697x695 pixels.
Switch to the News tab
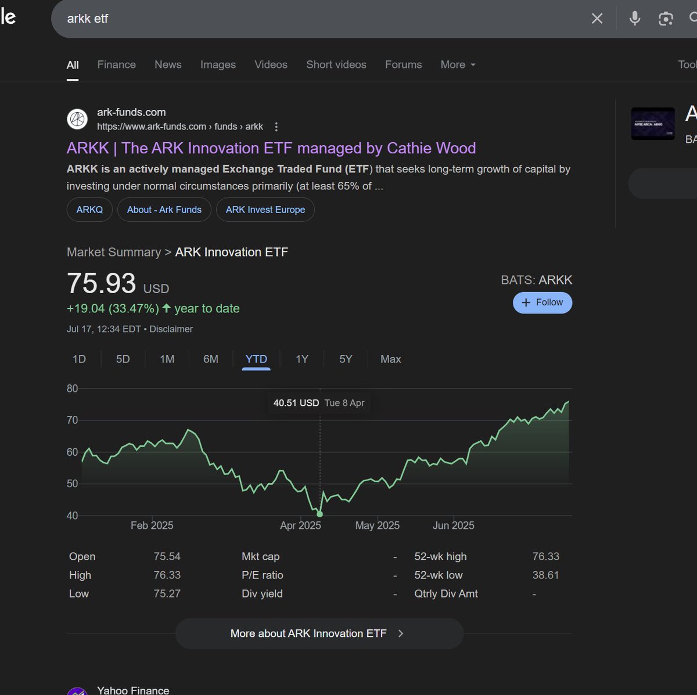click(x=168, y=65)
